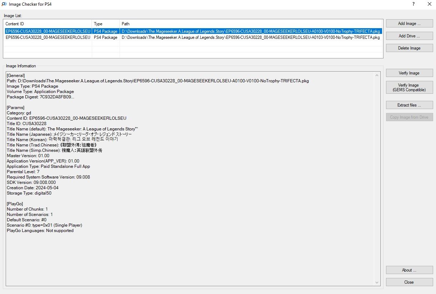Select the A0100-V0100 package row
Screen dimensions: 436x294
pyautogui.click(x=193, y=31)
